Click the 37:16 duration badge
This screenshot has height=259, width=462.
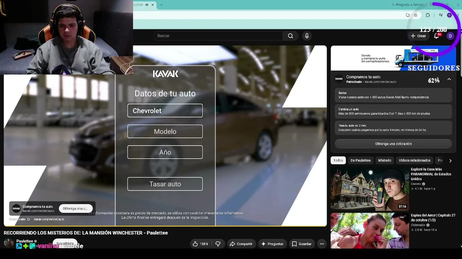click(x=402, y=206)
